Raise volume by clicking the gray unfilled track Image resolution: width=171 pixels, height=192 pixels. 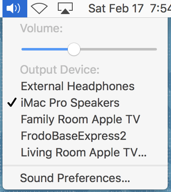pos(119,49)
